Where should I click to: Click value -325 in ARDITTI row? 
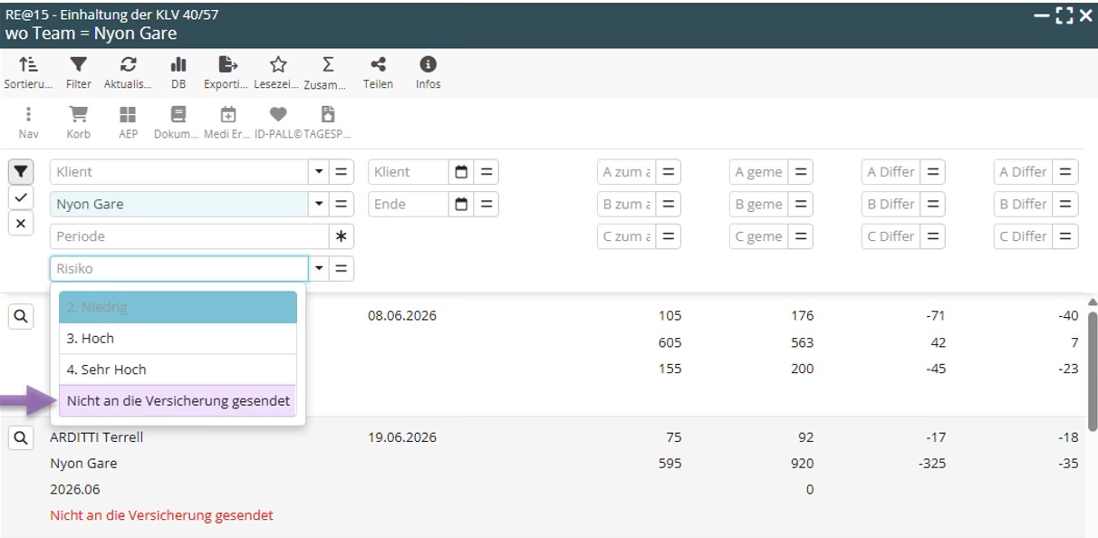tap(931, 464)
